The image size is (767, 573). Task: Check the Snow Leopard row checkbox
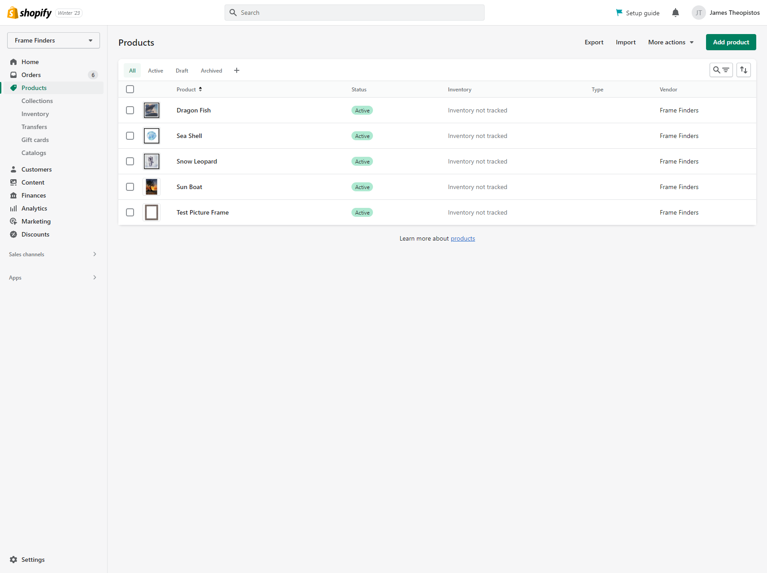pyautogui.click(x=130, y=161)
